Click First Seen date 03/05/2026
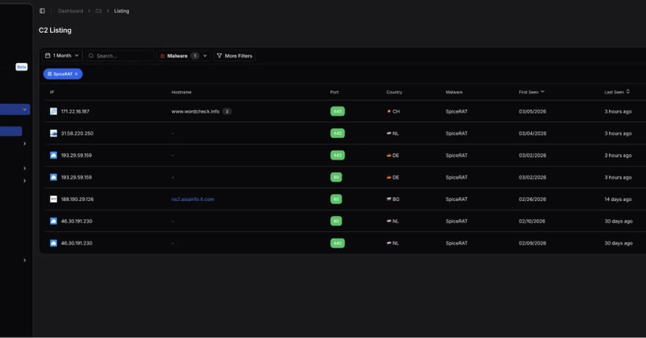Image resolution: width=646 pixels, height=338 pixels. point(532,111)
